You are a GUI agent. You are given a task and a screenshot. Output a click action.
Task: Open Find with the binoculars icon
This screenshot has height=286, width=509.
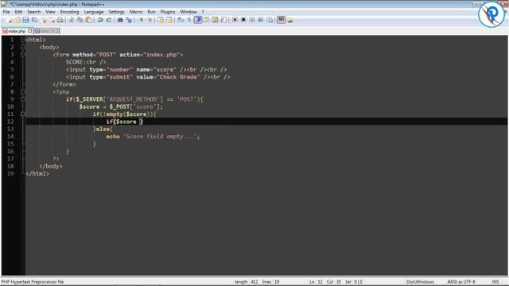tap(120, 20)
